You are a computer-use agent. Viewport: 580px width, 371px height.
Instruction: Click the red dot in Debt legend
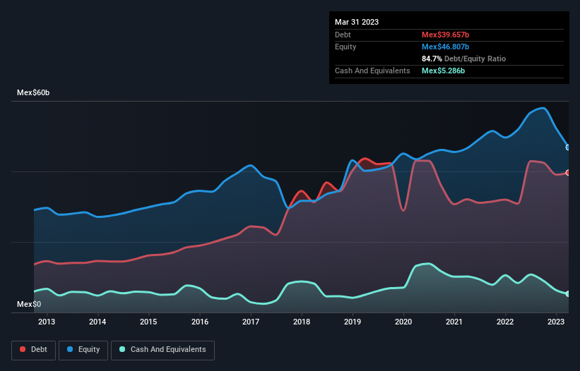click(x=23, y=349)
